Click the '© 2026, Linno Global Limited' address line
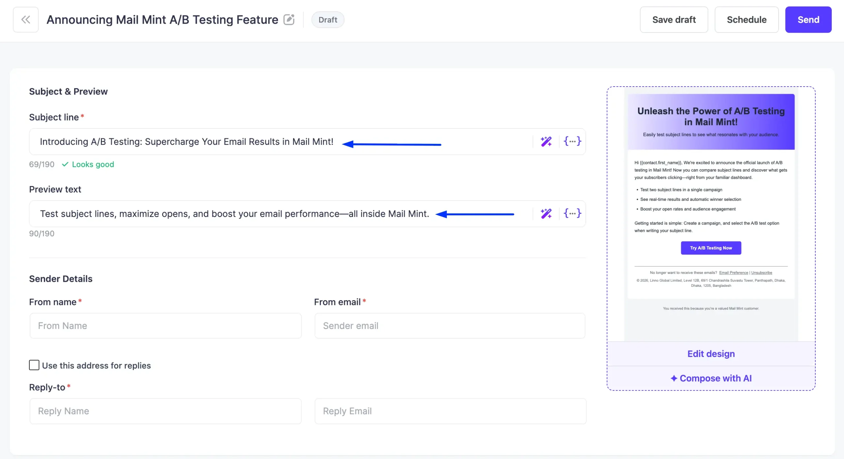The height and width of the screenshot is (459, 844). pyautogui.click(x=711, y=283)
